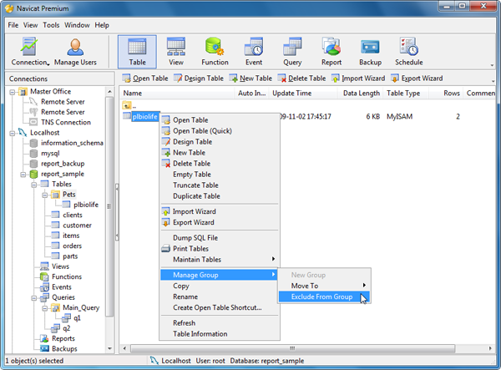Open the File menu
This screenshot has height=370, width=501.
click(13, 25)
